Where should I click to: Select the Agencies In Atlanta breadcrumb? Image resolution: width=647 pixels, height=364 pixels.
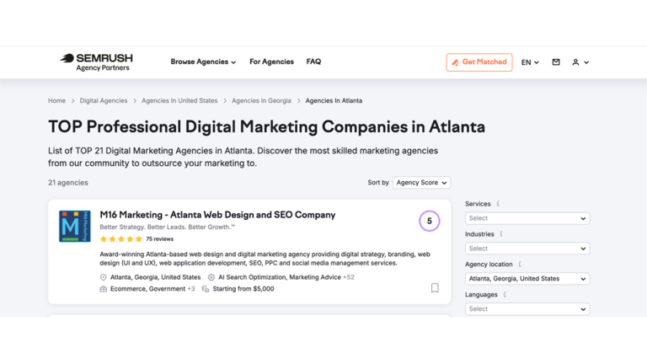point(334,101)
